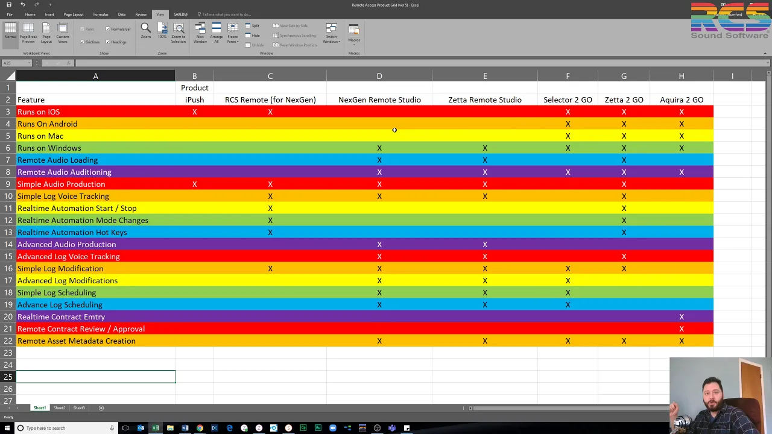Click 'Advanced Log Voice Tracking' cell
The image size is (772, 434).
click(x=95, y=257)
